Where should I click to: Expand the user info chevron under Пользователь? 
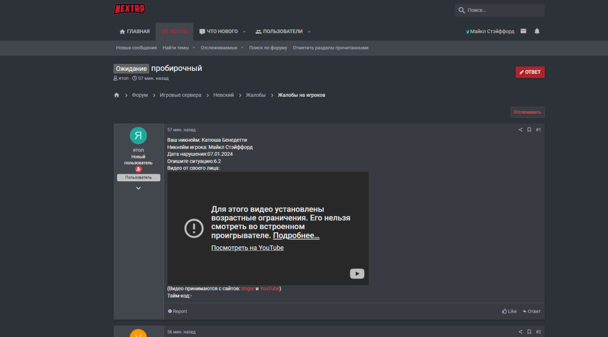(138, 188)
